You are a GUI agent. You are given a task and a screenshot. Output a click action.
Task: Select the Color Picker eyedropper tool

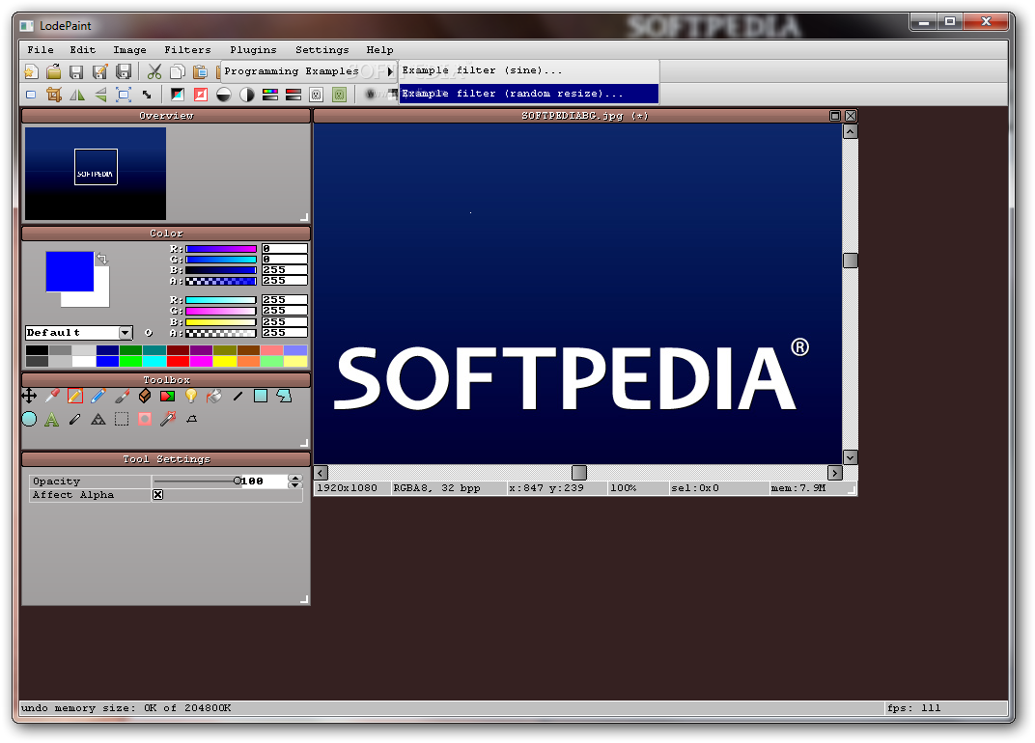click(52, 396)
